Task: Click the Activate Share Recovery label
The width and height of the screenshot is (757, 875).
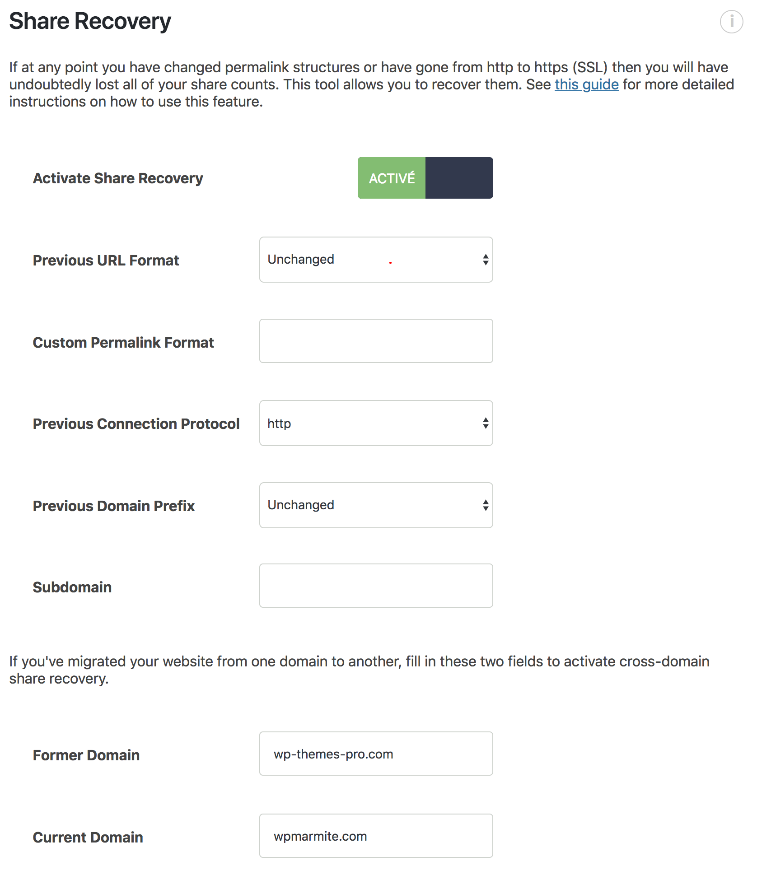Action: pos(118,178)
